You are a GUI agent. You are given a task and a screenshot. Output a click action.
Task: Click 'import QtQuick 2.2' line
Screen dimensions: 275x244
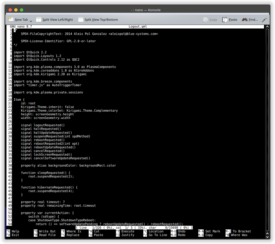point(30,52)
